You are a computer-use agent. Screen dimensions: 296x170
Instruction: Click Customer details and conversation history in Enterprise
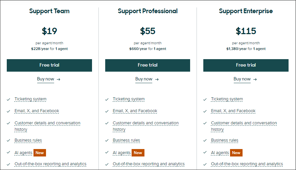pyautogui.click(x=244, y=126)
